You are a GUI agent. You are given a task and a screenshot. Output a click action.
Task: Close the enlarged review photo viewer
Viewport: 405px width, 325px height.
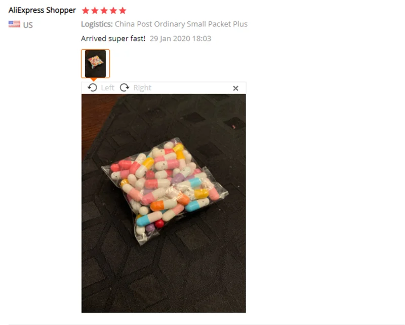235,88
